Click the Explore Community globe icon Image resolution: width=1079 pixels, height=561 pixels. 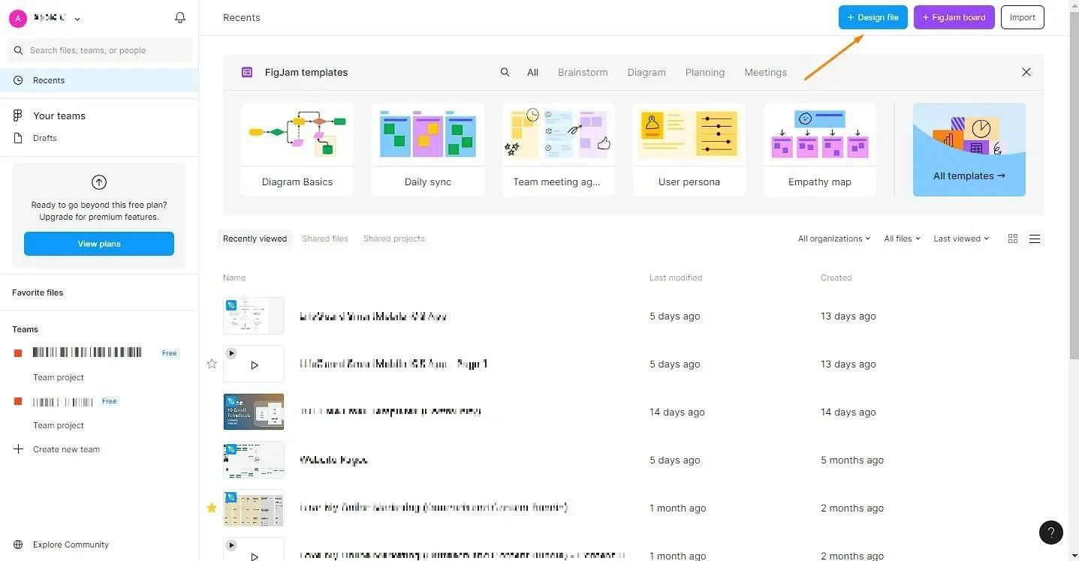[x=18, y=544]
